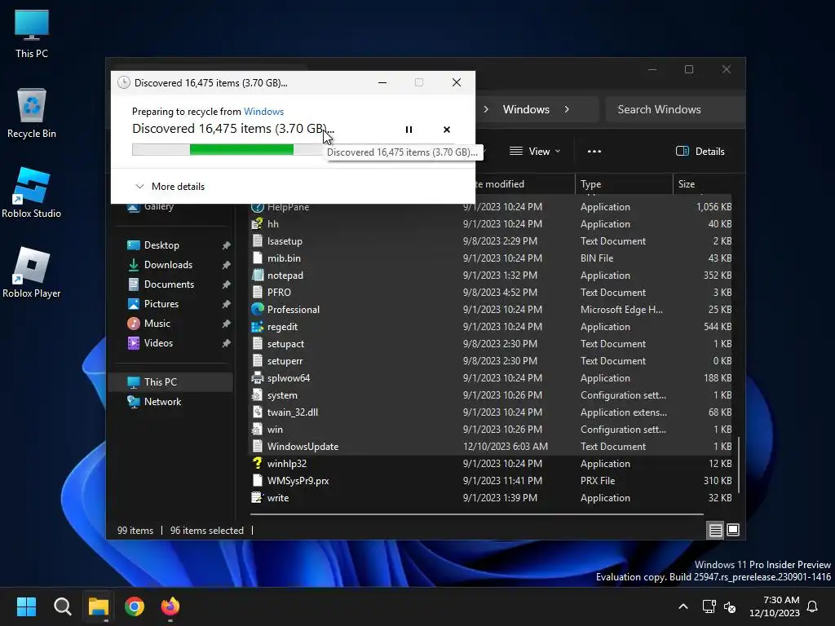Open taskbar Search
The image size is (835, 626).
62,606
